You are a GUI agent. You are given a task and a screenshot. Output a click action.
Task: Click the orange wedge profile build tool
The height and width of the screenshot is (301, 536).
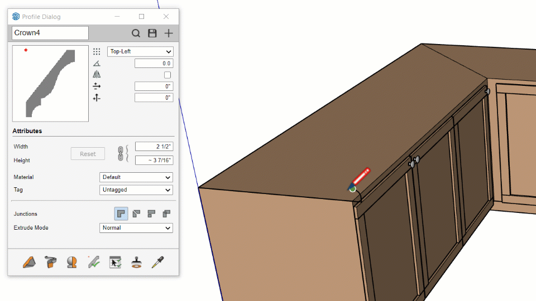(x=29, y=262)
